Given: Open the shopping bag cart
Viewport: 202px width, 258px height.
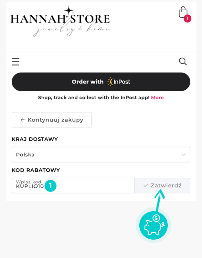Looking at the screenshot, I should click(x=183, y=12).
